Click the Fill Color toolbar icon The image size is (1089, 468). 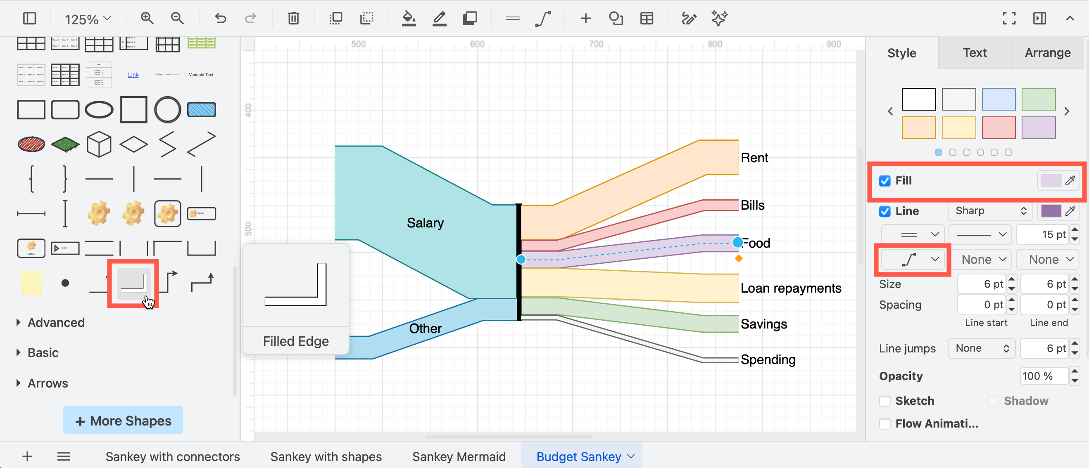408,18
